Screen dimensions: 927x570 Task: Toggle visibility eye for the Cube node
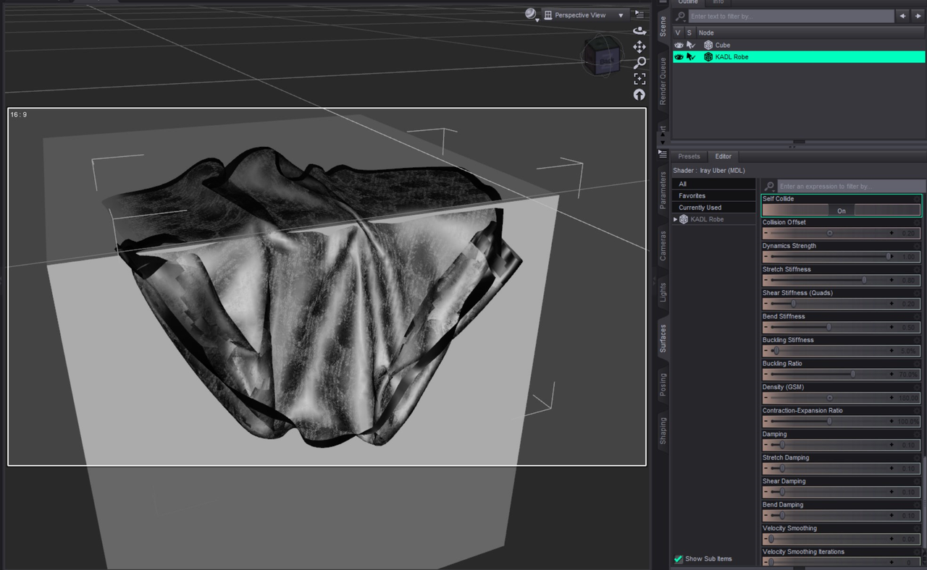tap(679, 45)
